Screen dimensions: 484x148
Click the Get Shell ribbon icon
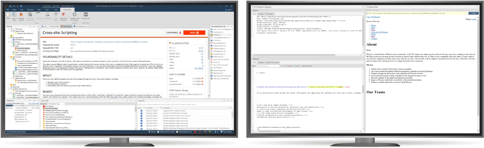pos(38,16)
